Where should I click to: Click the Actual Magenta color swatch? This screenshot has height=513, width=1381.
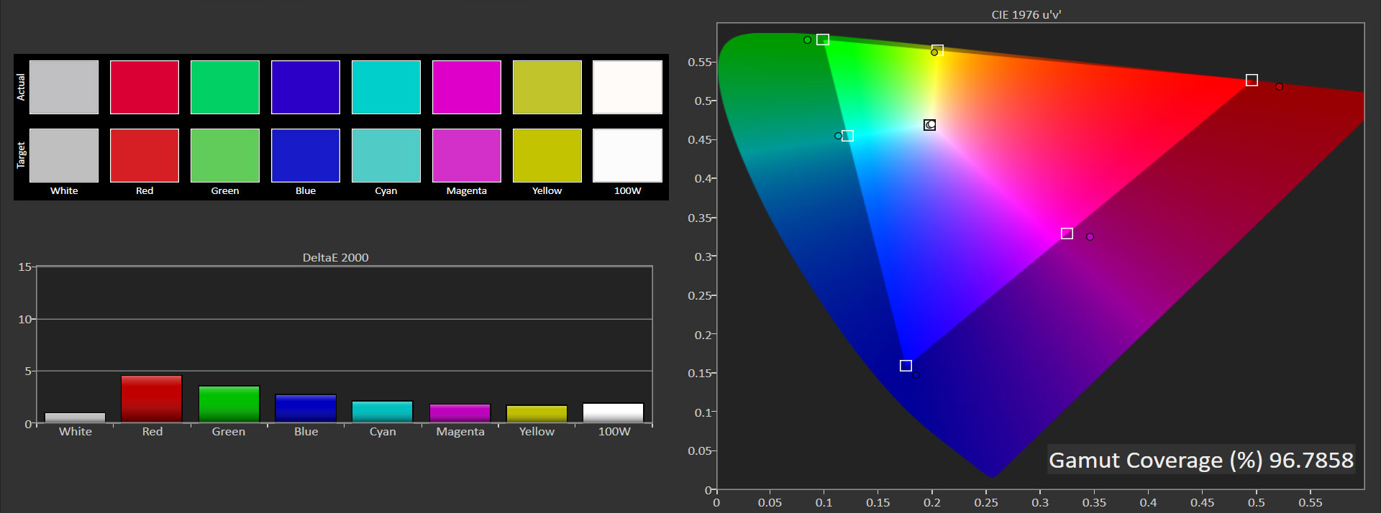[467, 87]
